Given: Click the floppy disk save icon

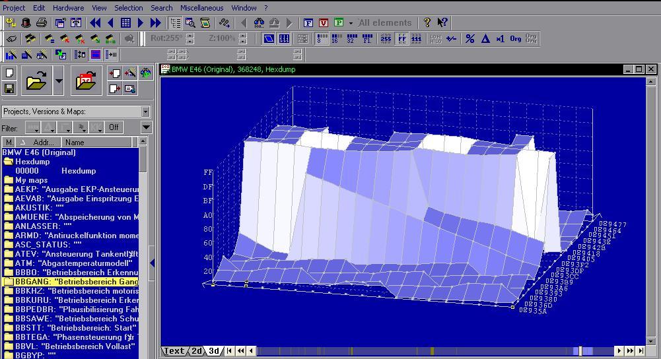Looking at the screenshot, I should click(9, 88).
